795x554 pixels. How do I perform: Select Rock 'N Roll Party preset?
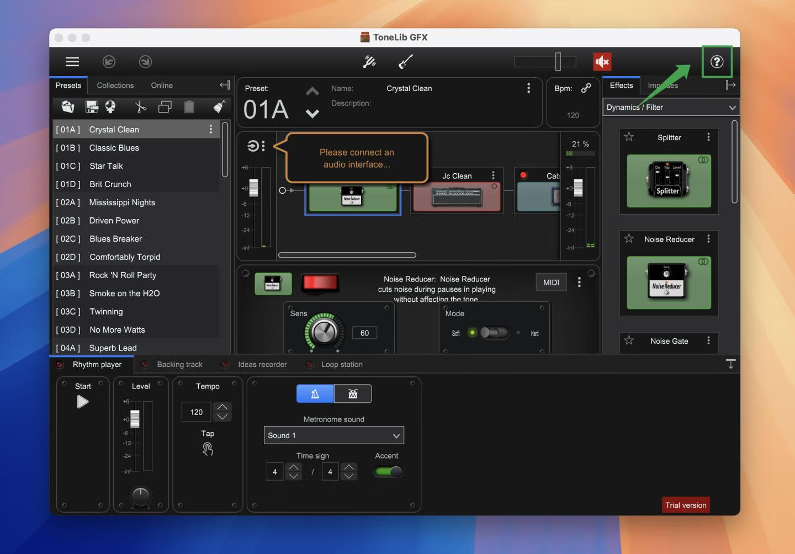click(x=136, y=275)
